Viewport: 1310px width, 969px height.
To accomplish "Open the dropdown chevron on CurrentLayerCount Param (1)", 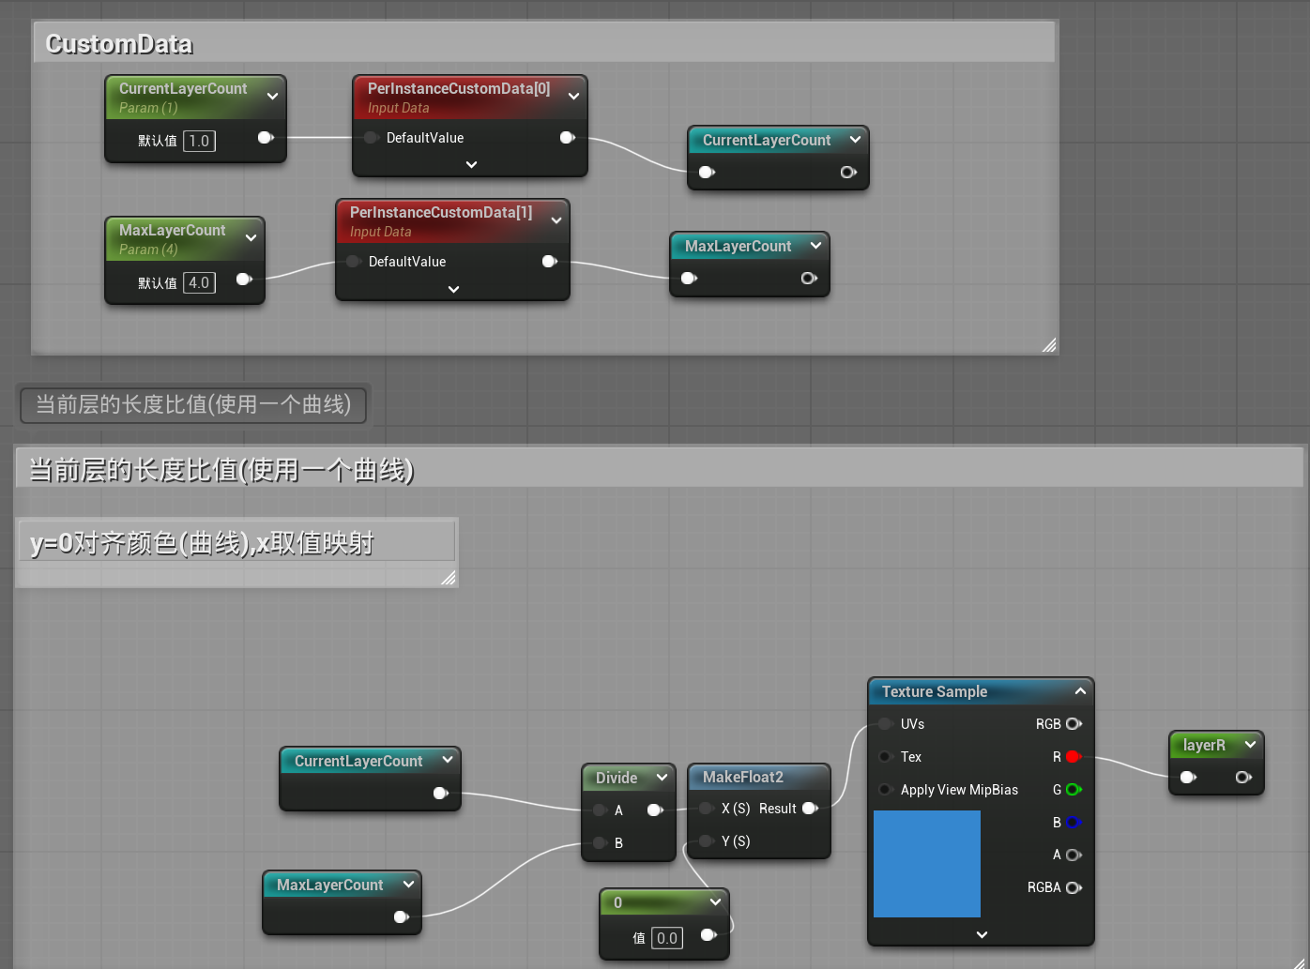I will (272, 97).
